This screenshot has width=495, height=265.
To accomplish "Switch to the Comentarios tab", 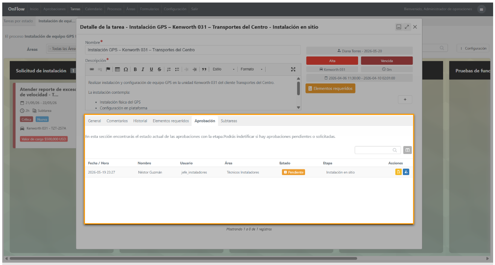I will [117, 121].
